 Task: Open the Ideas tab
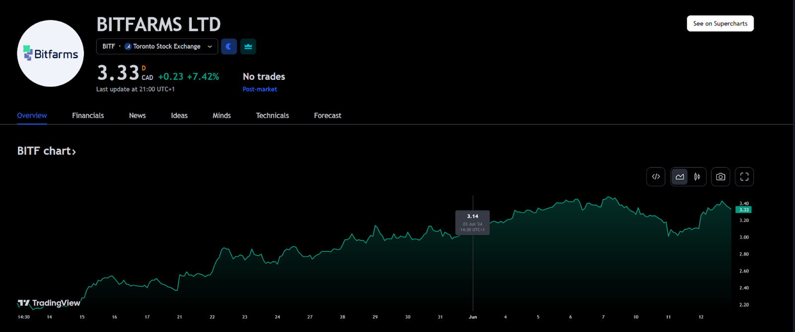[x=179, y=115]
